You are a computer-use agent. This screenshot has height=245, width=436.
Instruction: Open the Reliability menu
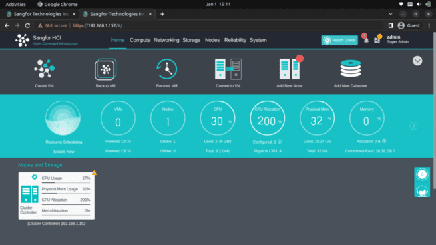(x=235, y=40)
